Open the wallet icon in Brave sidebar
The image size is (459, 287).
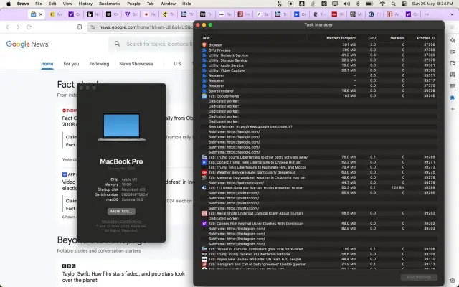(453, 63)
